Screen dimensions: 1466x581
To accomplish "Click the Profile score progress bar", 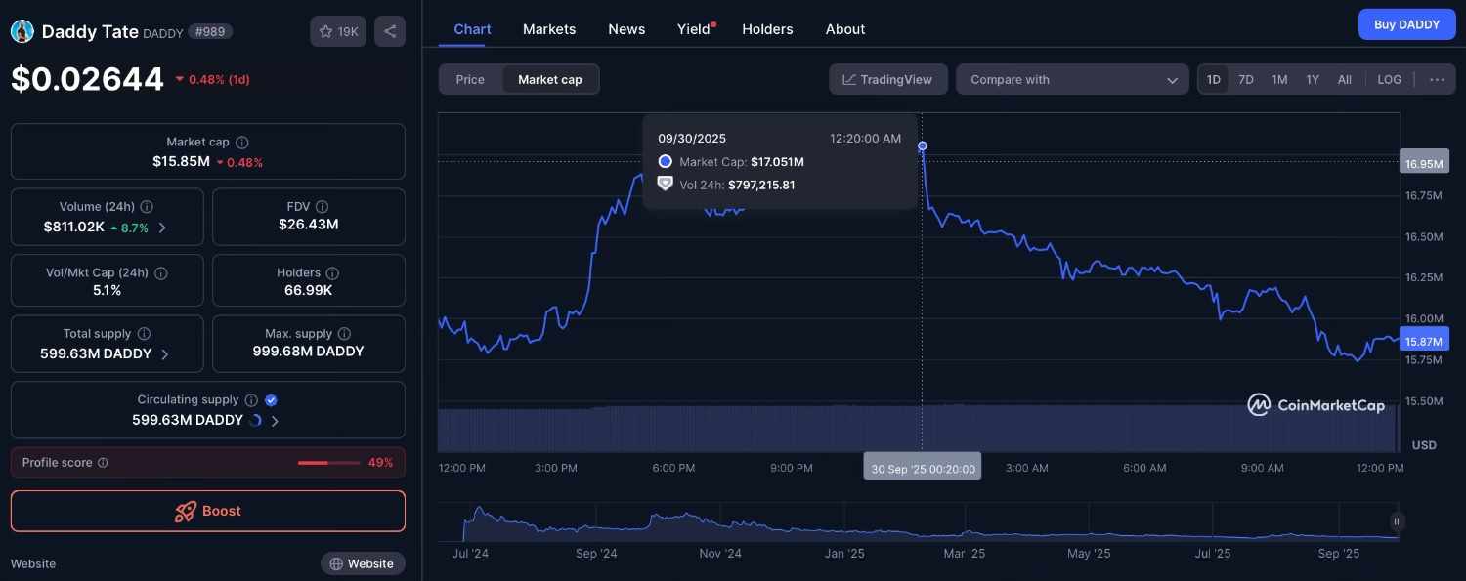I will [328, 463].
